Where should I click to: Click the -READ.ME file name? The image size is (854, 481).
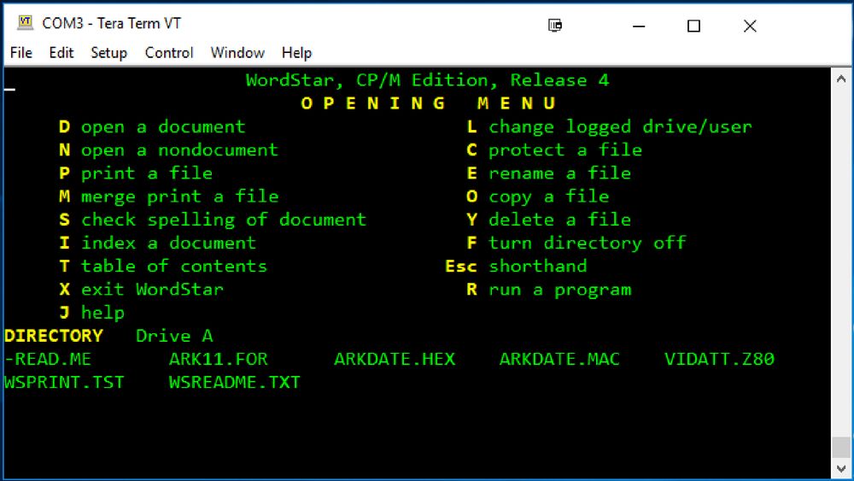48,359
